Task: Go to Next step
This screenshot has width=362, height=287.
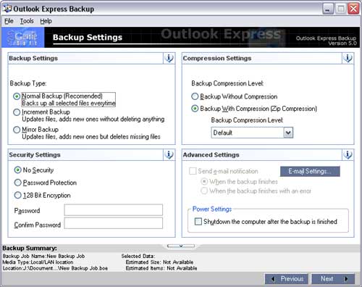Action: pyautogui.click(x=333, y=279)
